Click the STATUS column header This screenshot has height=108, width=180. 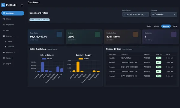tap(159, 54)
